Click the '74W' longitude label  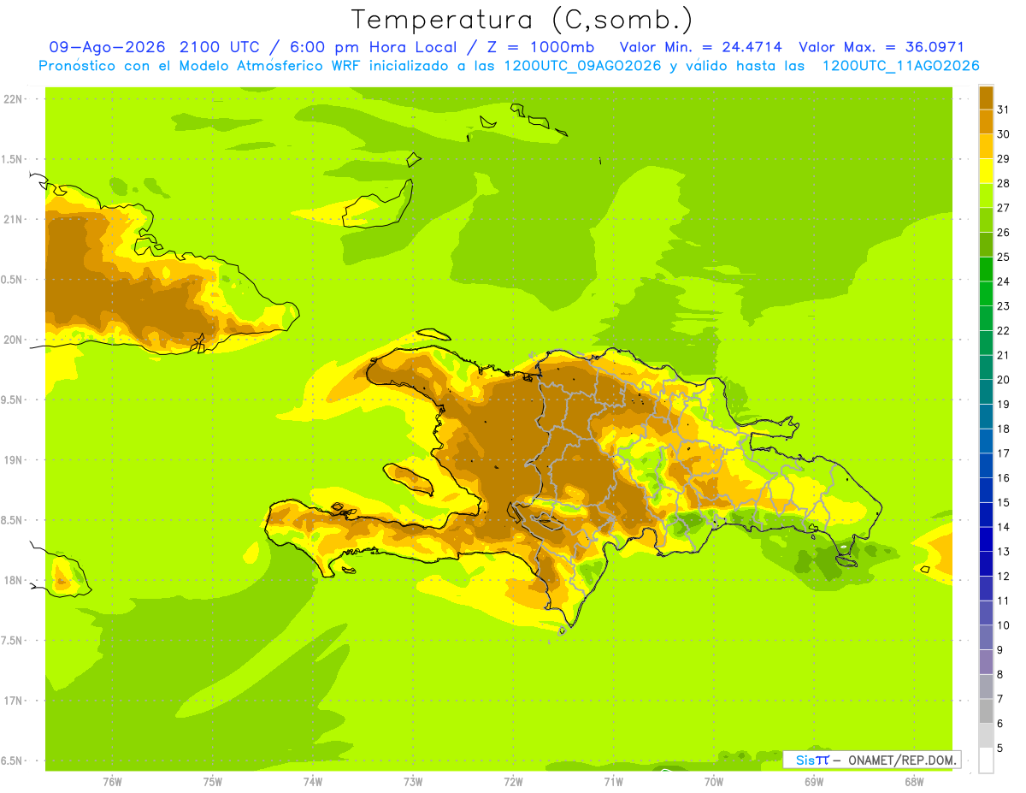click(x=313, y=782)
